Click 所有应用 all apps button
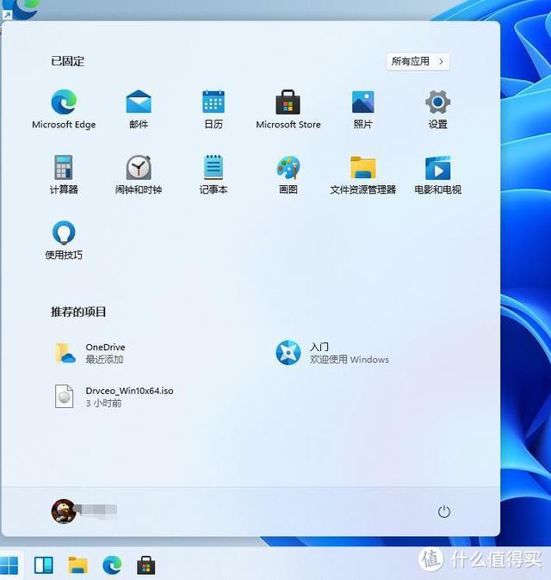This screenshot has width=551, height=580. click(x=418, y=61)
